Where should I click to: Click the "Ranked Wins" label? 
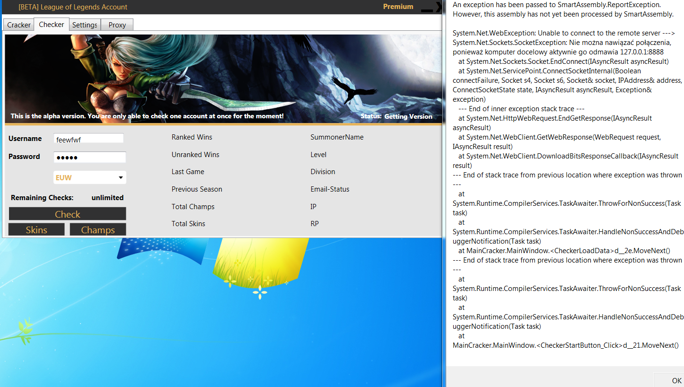pos(192,137)
